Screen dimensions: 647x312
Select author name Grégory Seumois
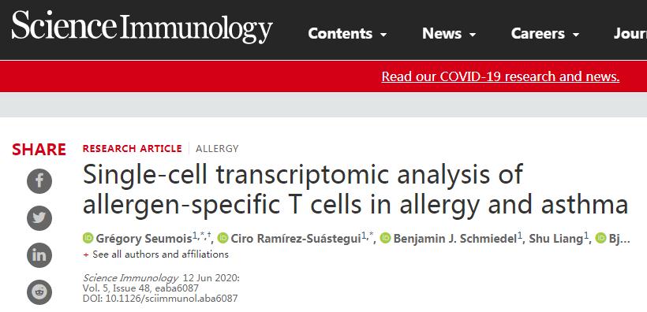[x=144, y=238]
